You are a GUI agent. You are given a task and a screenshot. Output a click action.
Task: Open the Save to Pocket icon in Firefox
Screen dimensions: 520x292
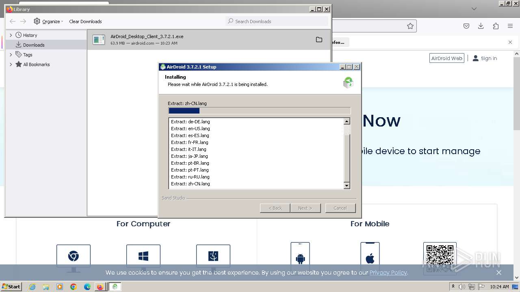click(x=466, y=26)
